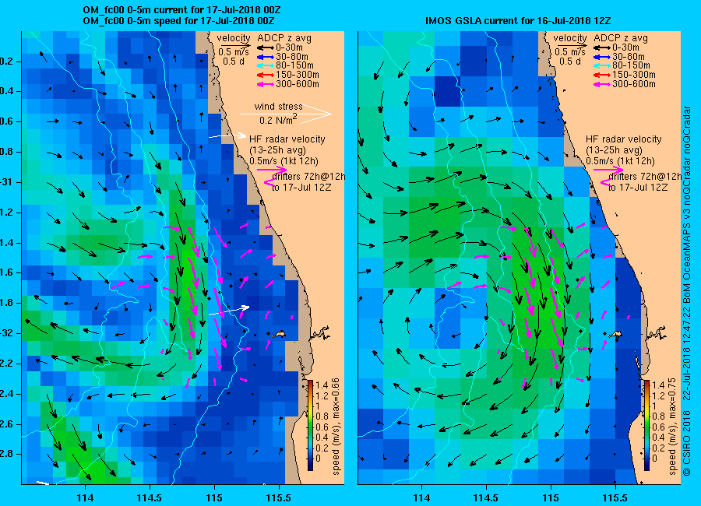Click 'HF radar velocity' text in IMOS GSLA panel
The image size is (701, 506).
624,139
